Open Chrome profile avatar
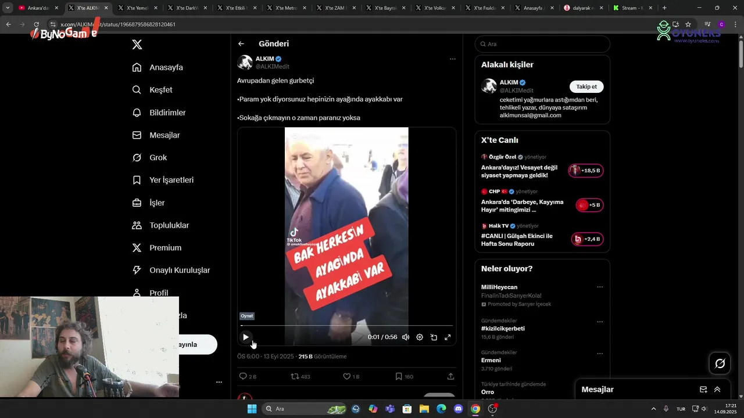 721,24
